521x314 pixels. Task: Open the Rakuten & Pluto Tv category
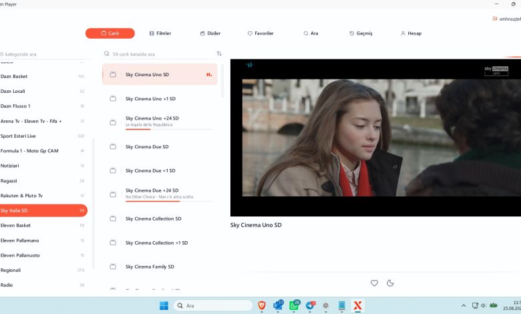(x=43, y=196)
